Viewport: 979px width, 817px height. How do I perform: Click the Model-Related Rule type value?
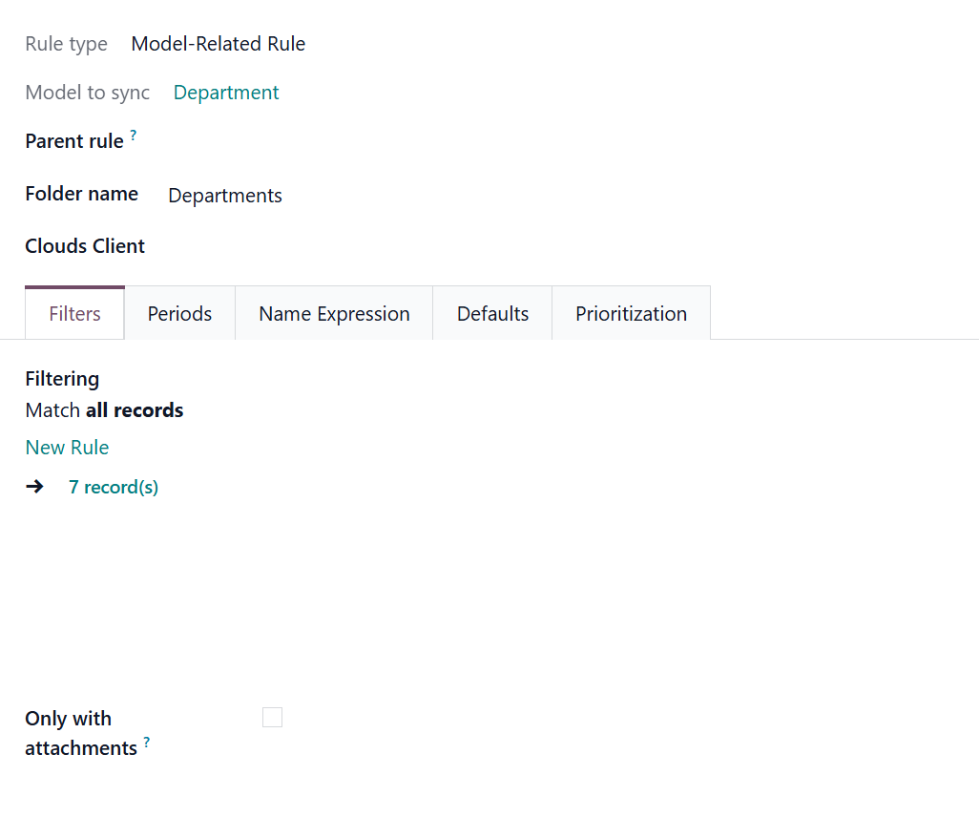pos(218,44)
